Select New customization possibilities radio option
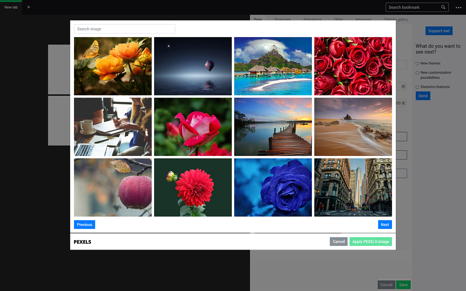466x291 pixels. (417, 73)
